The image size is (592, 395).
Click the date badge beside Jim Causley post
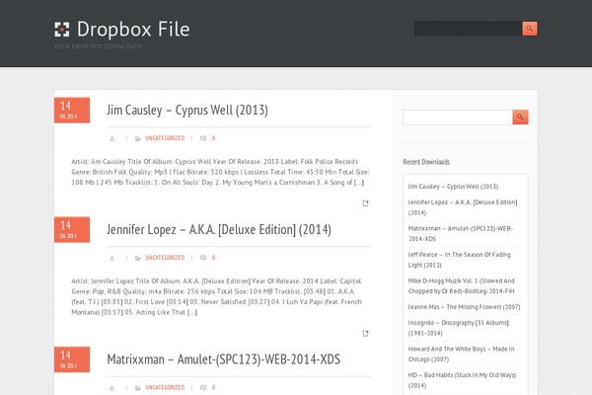click(x=72, y=110)
